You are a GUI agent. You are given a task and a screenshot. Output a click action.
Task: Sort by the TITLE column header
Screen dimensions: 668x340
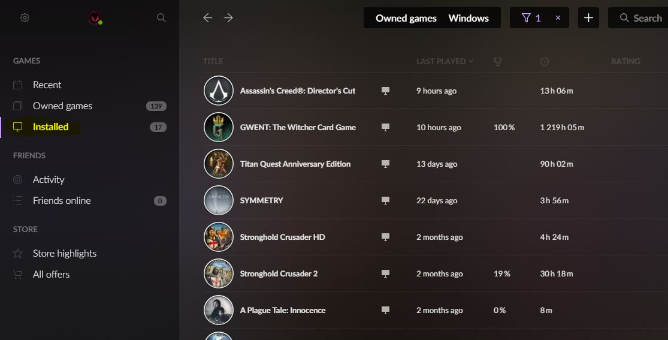pyautogui.click(x=213, y=61)
